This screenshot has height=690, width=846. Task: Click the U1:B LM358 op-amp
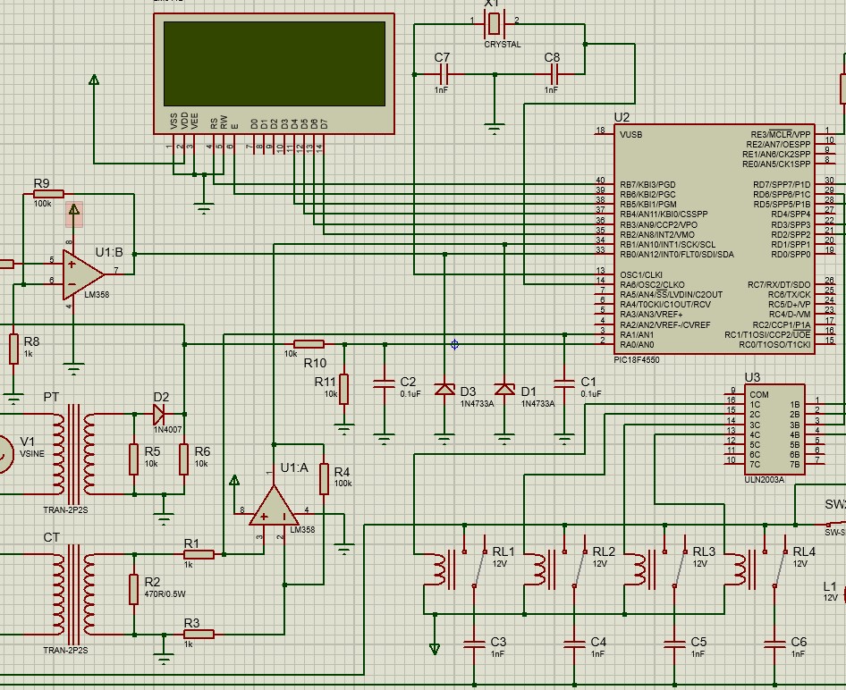pyautogui.click(x=82, y=274)
